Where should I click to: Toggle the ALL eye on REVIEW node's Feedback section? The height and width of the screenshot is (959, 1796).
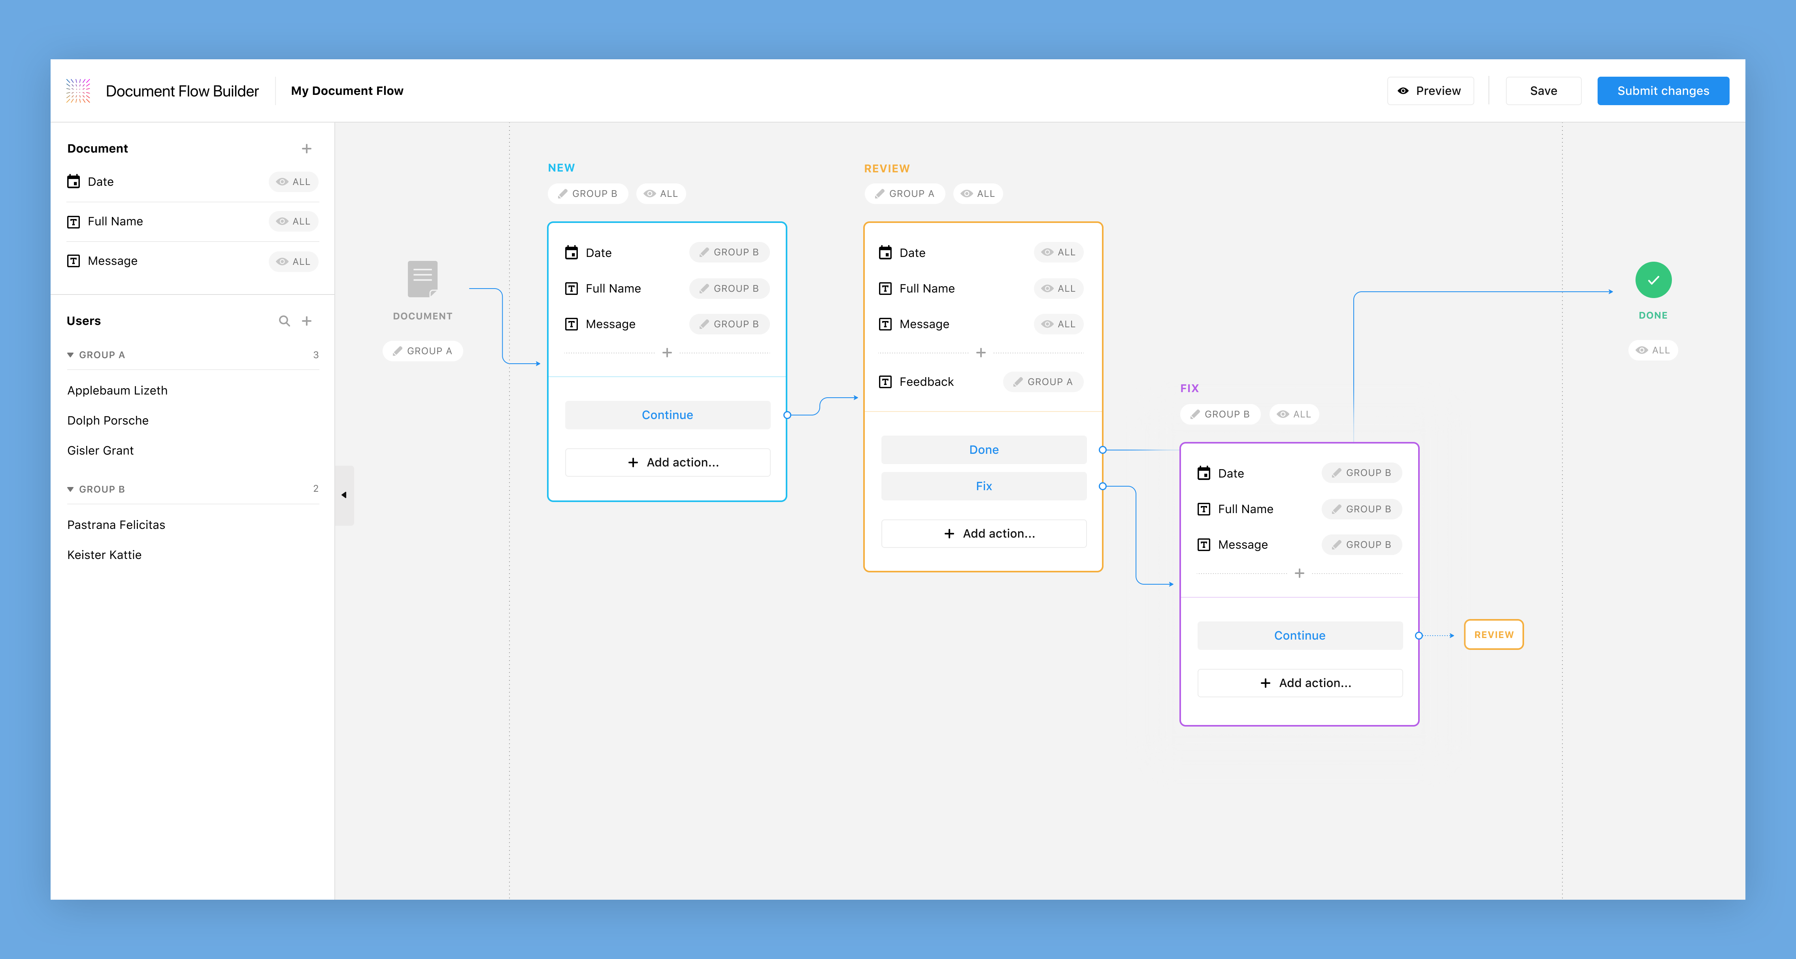click(978, 194)
